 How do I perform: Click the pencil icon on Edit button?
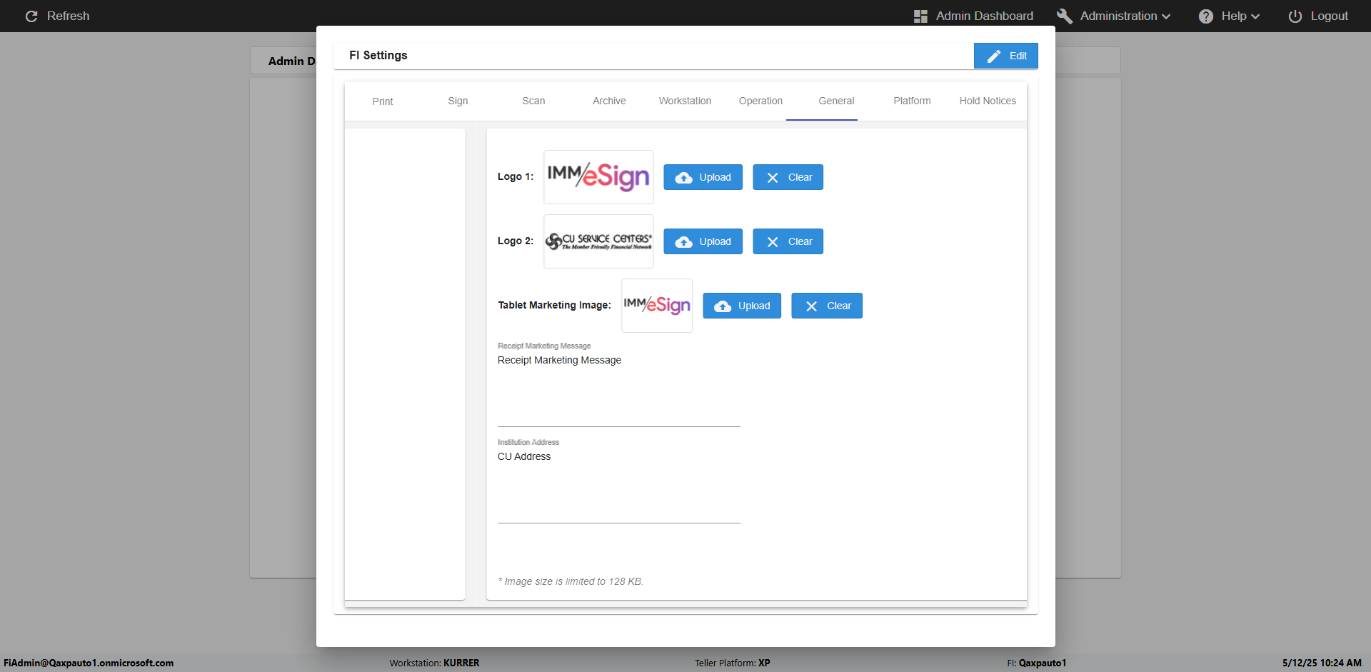coord(994,56)
